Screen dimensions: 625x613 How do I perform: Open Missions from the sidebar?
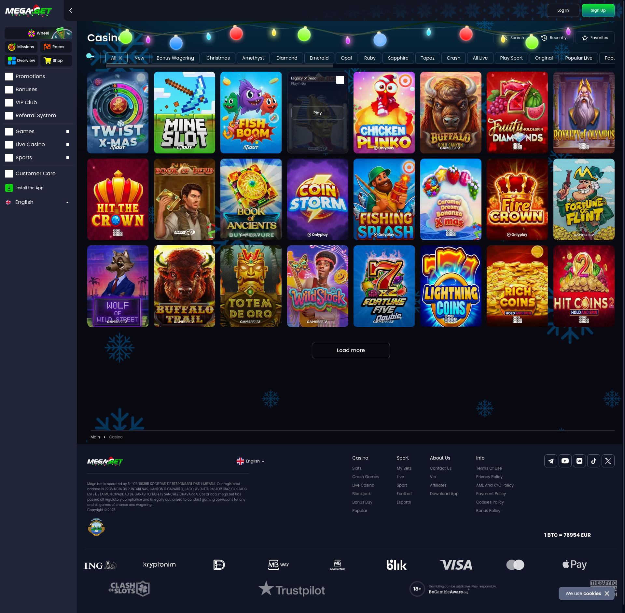[21, 47]
